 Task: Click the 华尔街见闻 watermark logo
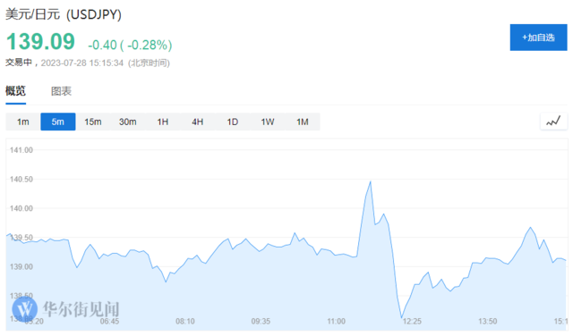[x=65, y=309]
